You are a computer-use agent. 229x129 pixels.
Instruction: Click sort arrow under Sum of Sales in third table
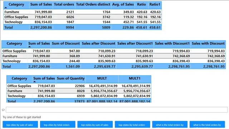pyautogui.click(x=34, y=82)
